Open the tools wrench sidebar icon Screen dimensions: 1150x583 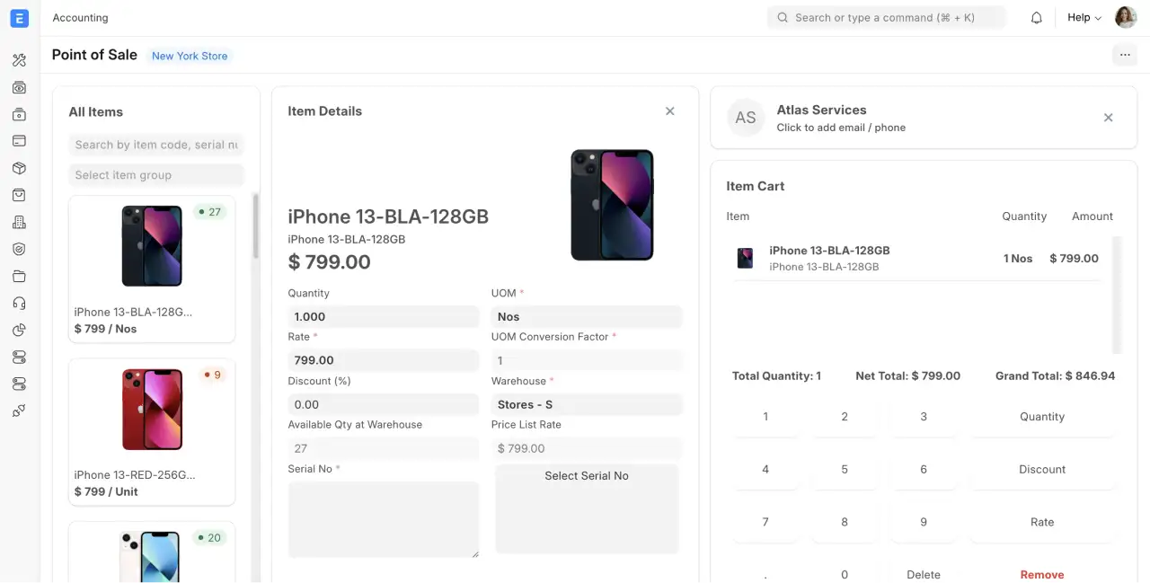(20, 60)
